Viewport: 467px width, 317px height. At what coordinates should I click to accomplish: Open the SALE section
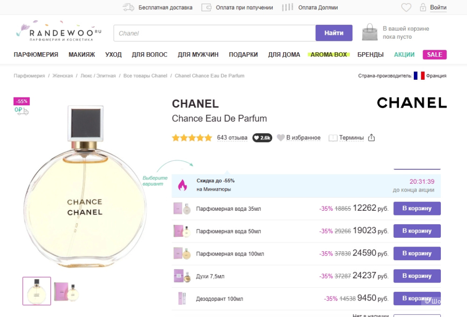[x=434, y=54]
